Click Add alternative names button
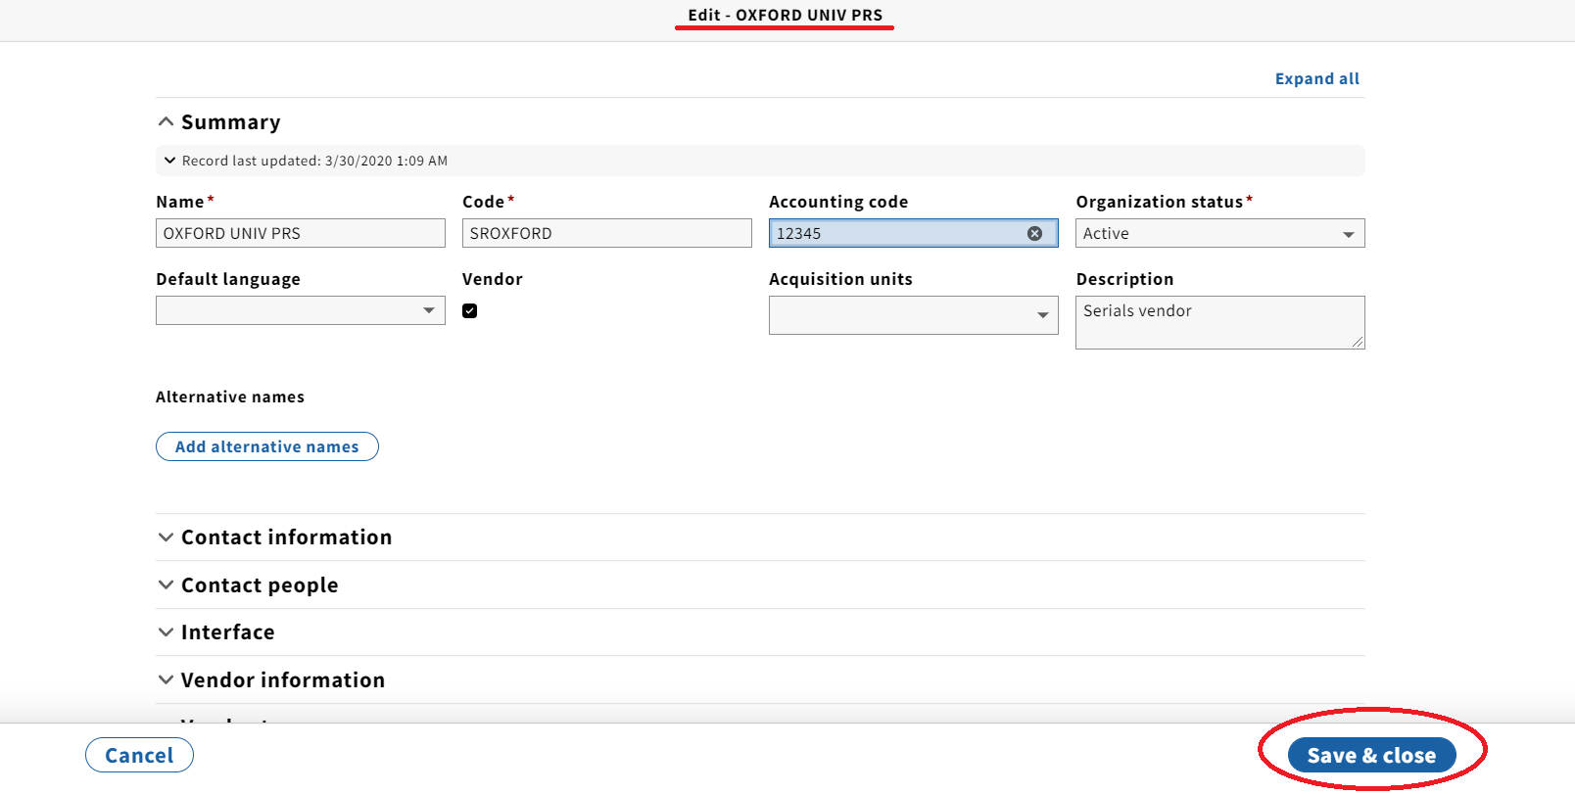The width and height of the screenshot is (1575, 794). coord(267,446)
